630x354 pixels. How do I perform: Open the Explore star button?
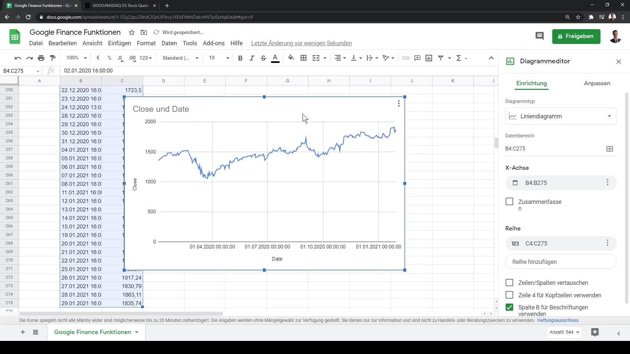595,332
